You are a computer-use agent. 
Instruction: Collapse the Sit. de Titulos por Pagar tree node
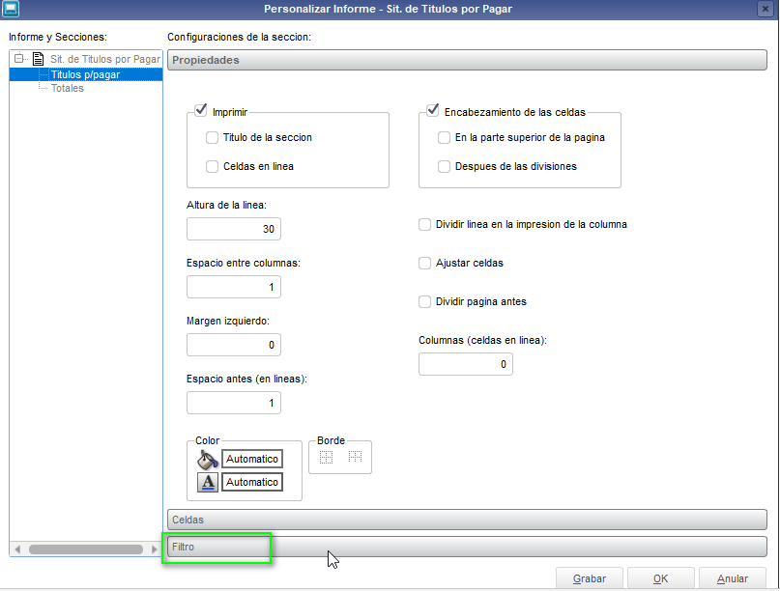[x=18, y=59]
